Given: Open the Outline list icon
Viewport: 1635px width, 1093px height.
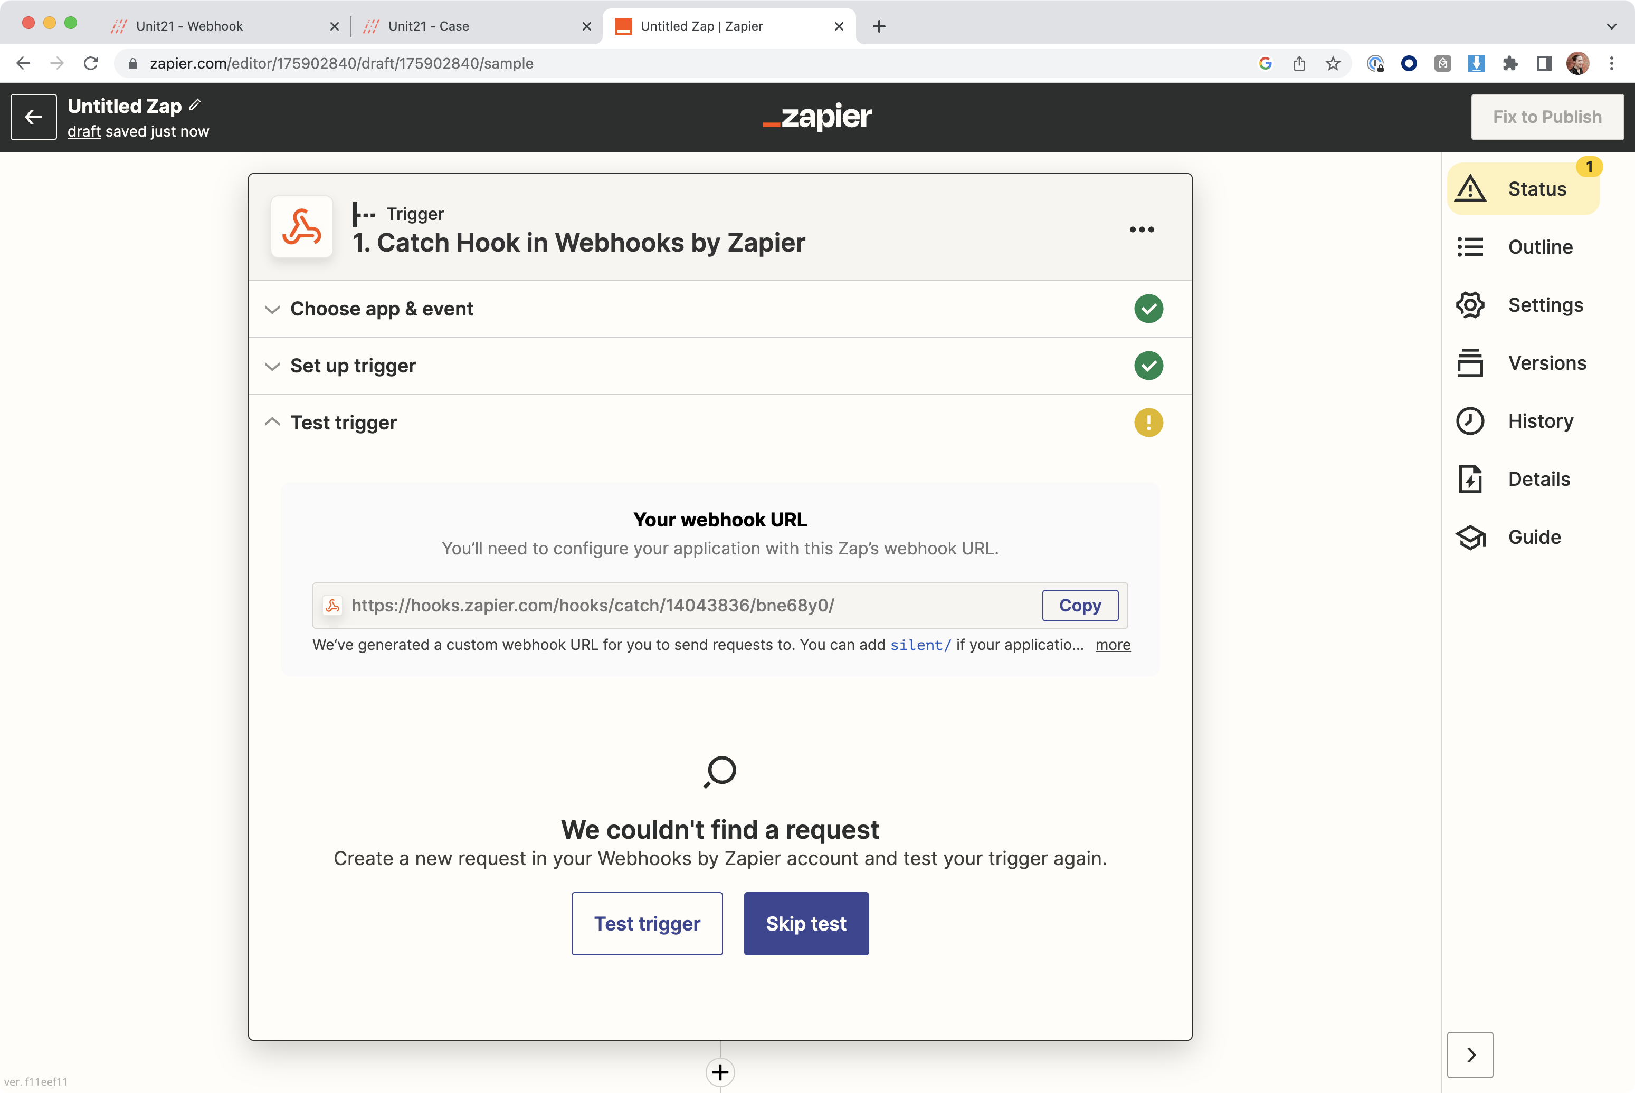Looking at the screenshot, I should tap(1470, 247).
